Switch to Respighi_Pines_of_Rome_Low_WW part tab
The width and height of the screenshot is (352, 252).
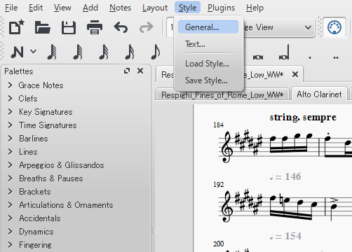(222, 95)
